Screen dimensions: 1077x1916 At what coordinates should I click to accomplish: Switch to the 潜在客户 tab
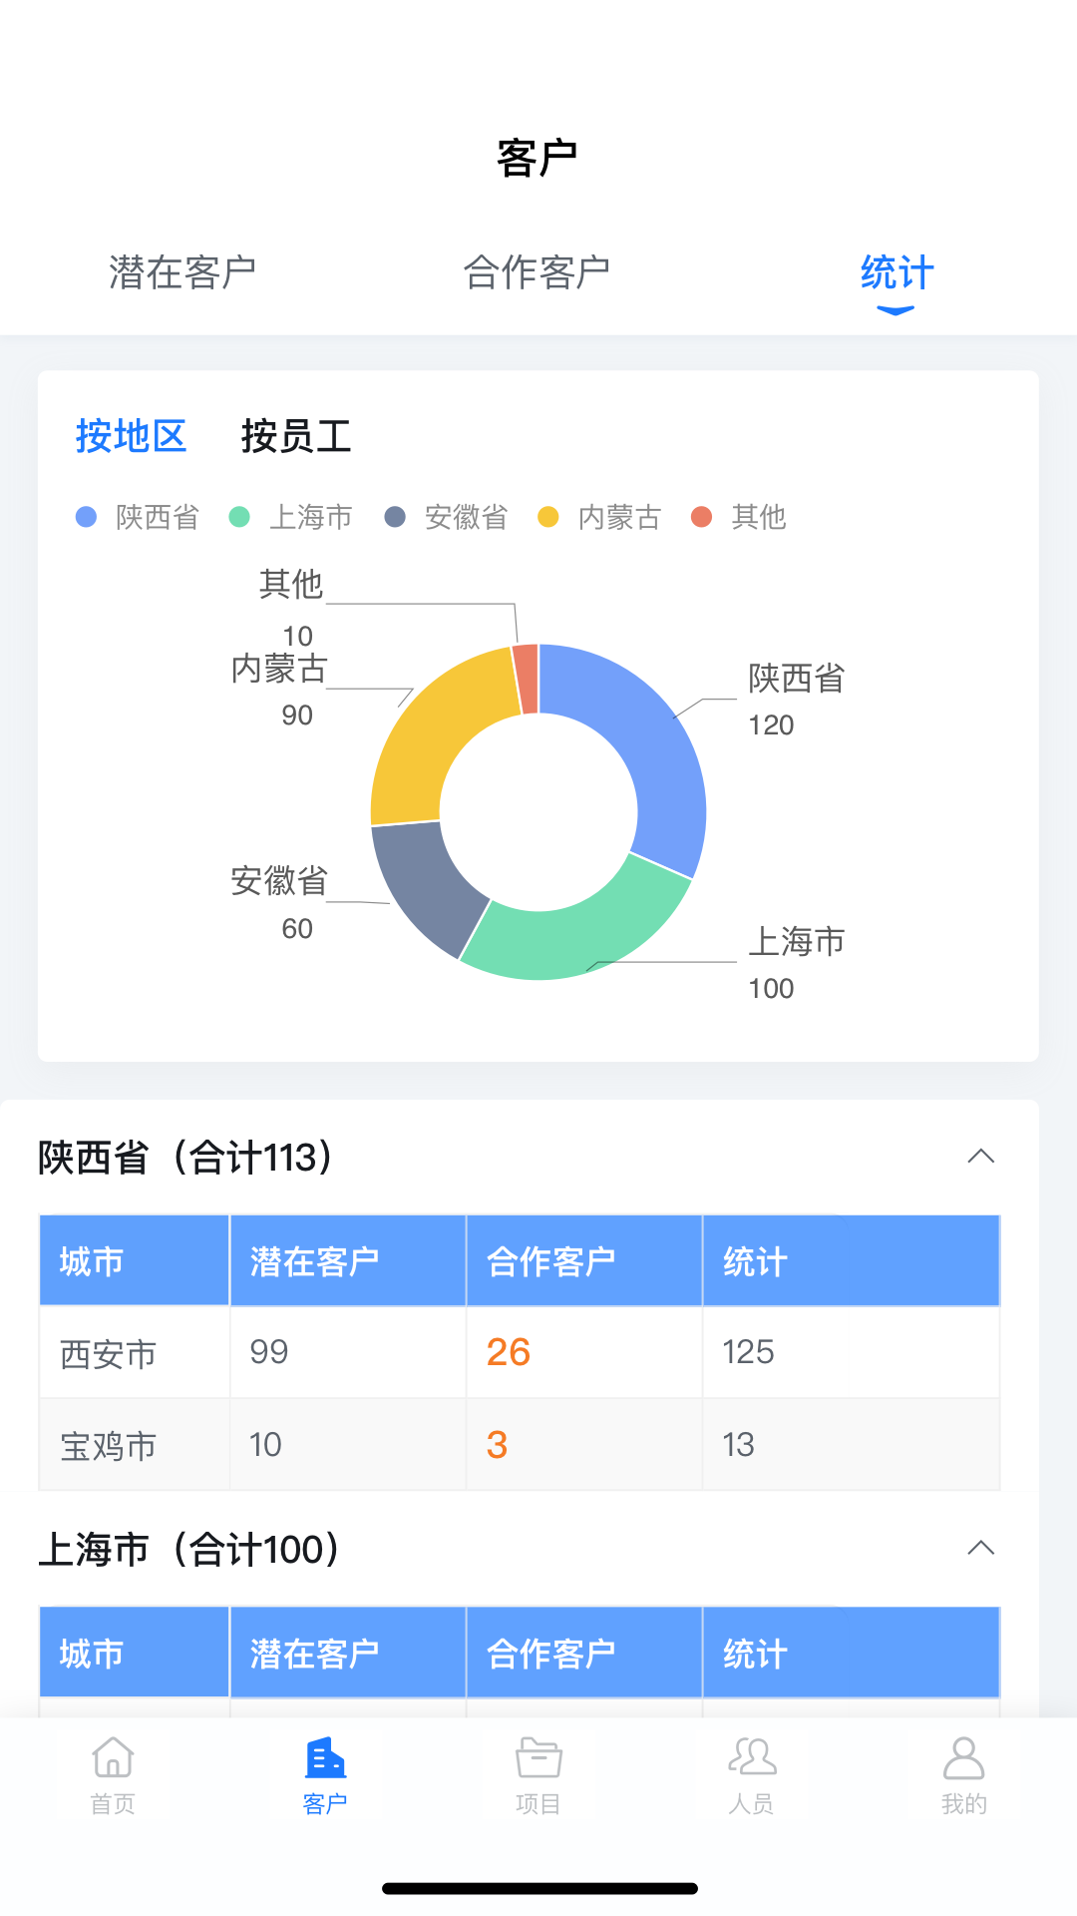click(182, 272)
